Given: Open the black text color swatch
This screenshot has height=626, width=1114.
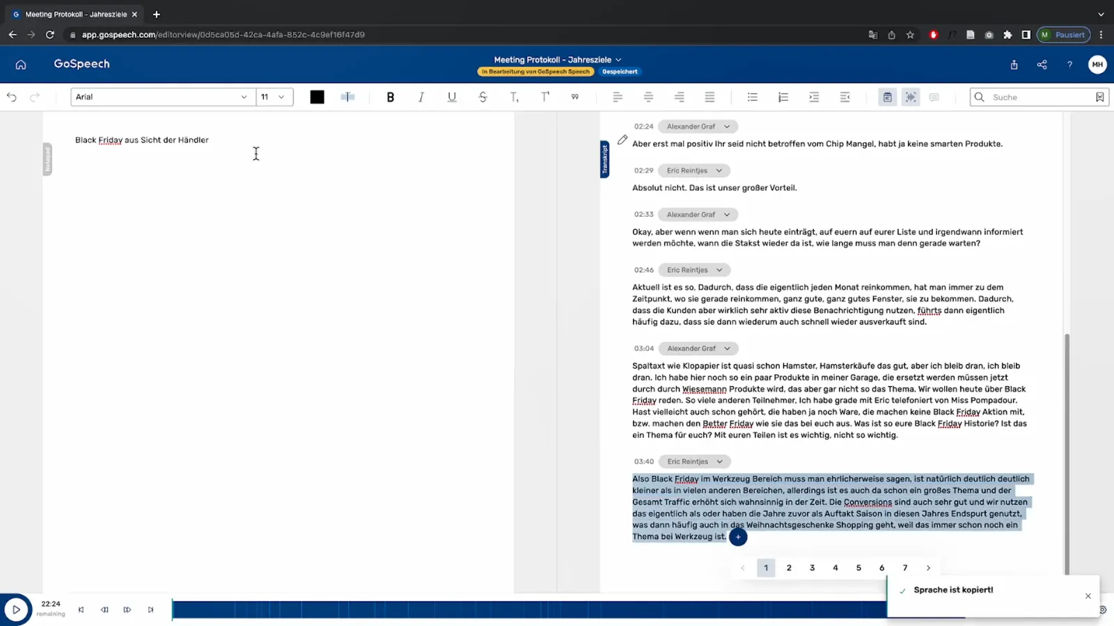Looking at the screenshot, I should (x=317, y=97).
